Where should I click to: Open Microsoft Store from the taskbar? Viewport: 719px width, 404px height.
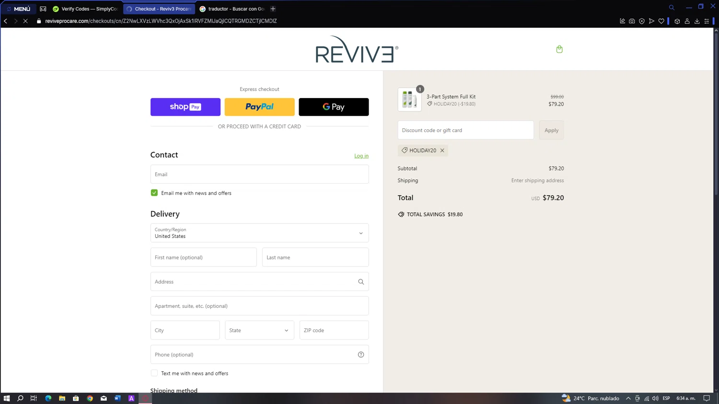76,398
